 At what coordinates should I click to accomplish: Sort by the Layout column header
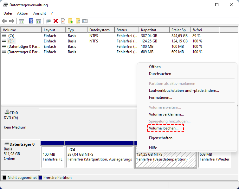(54, 30)
